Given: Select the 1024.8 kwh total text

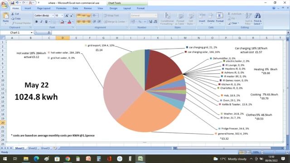Looking at the screenshot, I should 36,97.
